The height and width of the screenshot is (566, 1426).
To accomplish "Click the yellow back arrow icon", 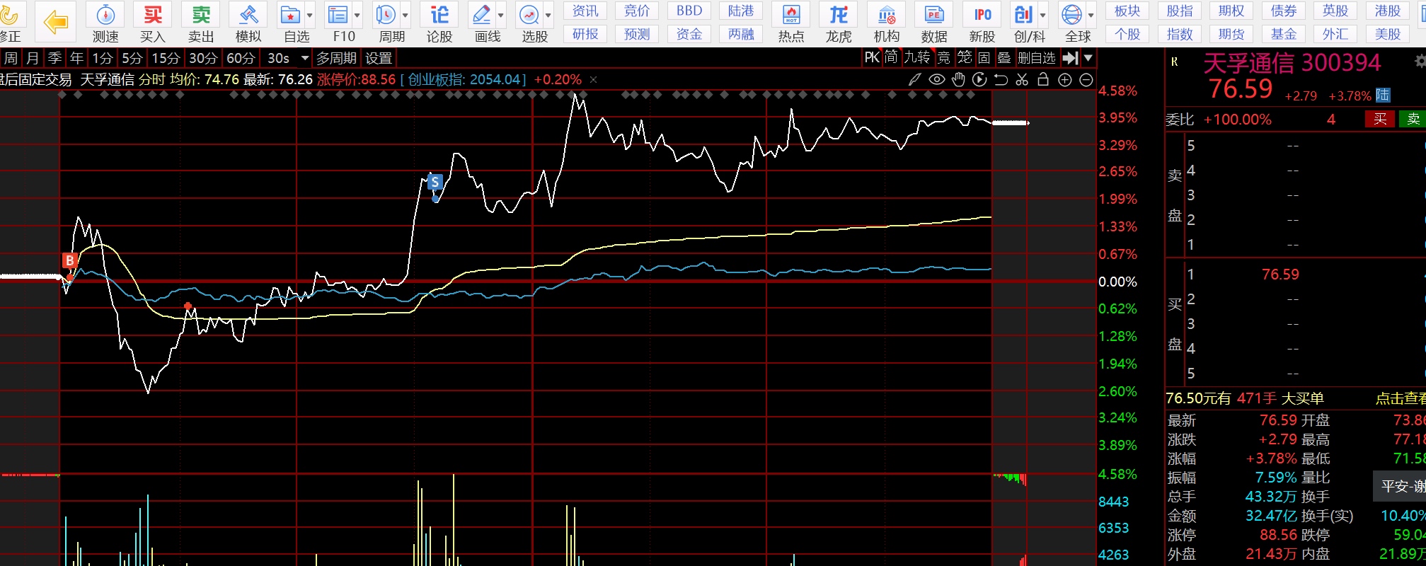I will pos(55,22).
